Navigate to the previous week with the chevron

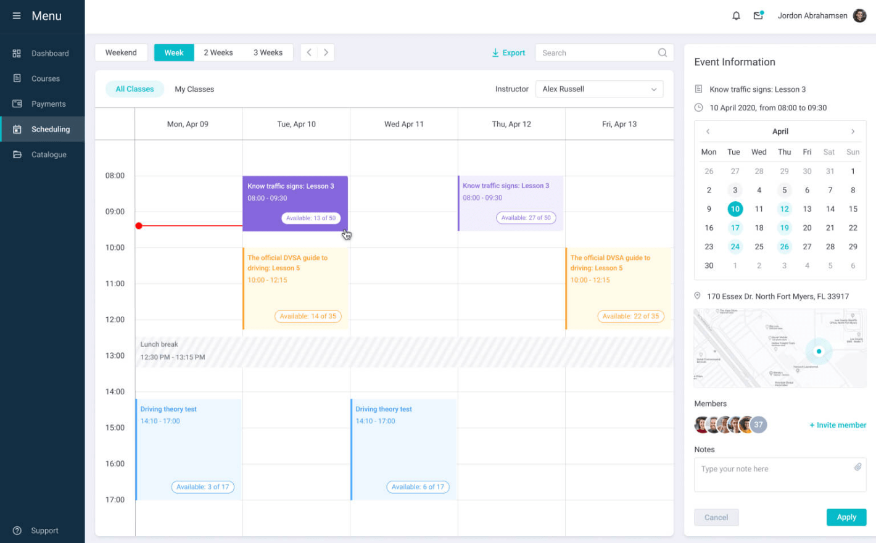tap(308, 52)
